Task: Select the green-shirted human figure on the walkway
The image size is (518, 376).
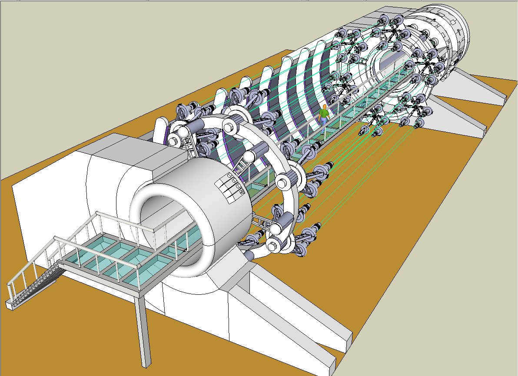Action: coord(323,116)
